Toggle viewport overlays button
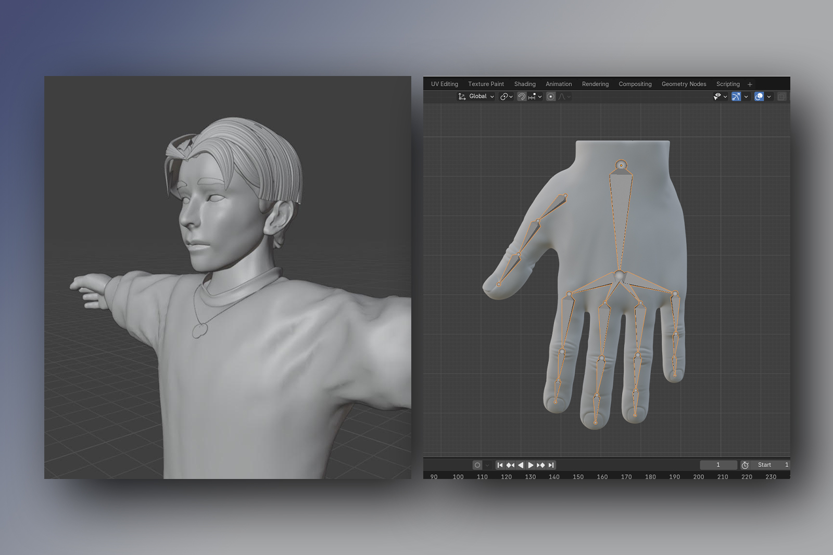Viewport: 833px width, 555px height. click(x=759, y=96)
